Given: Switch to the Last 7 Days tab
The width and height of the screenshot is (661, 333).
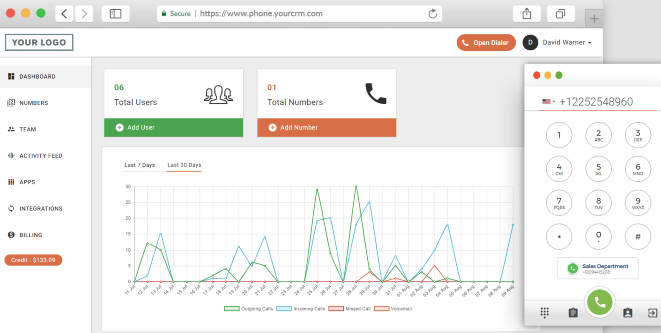Looking at the screenshot, I should 139,165.
